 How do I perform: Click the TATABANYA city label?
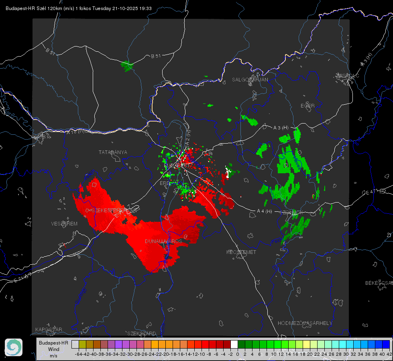point(113,152)
